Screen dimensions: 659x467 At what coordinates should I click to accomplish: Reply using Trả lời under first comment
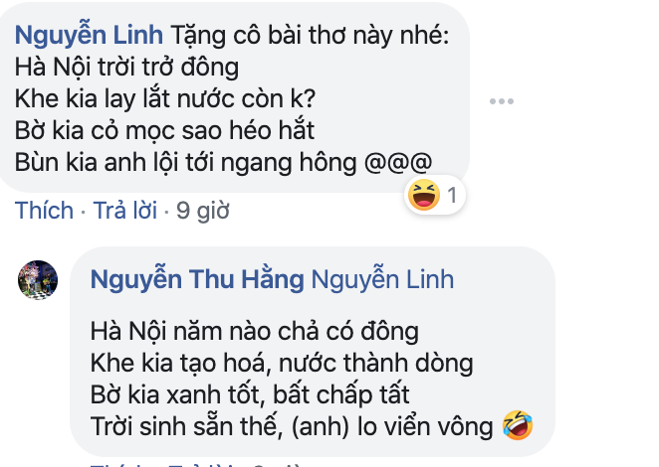[x=125, y=211]
